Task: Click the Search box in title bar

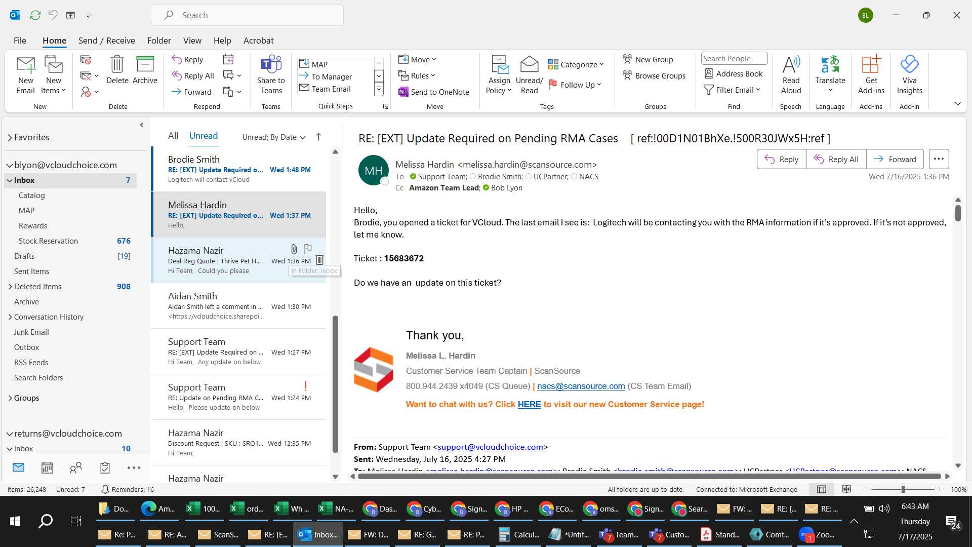Action: tap(247, 15)
